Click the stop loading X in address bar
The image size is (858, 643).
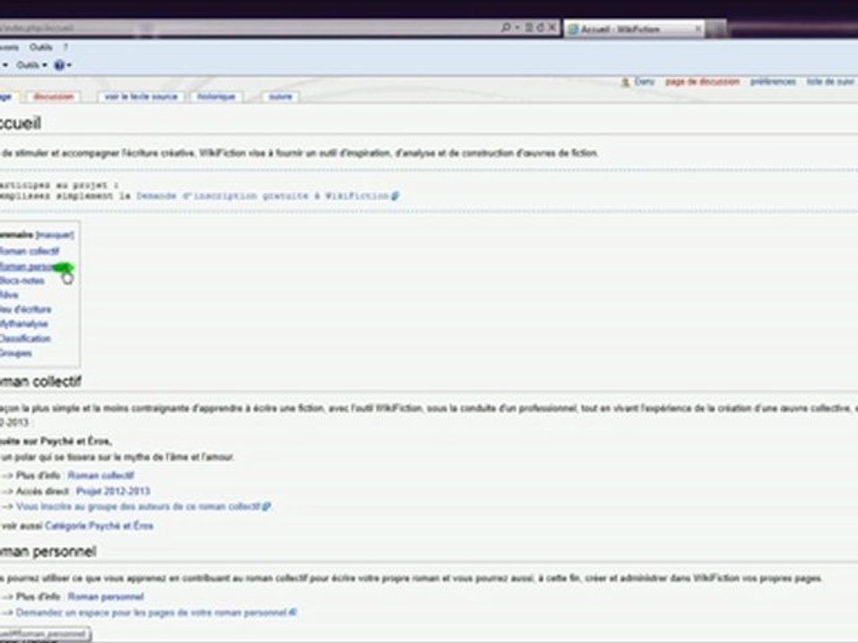tap(552, 27)
